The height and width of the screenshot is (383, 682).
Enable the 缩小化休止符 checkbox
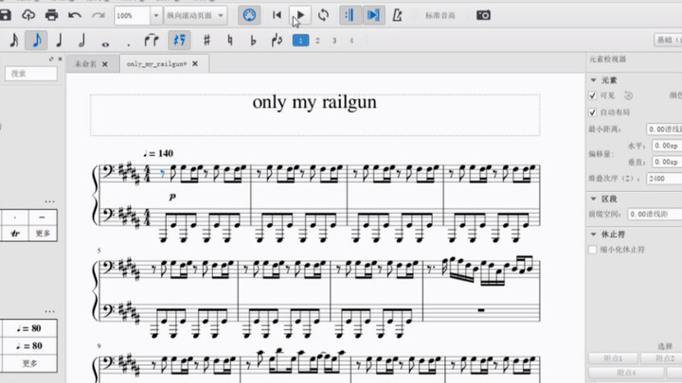[x=592, y=250]
